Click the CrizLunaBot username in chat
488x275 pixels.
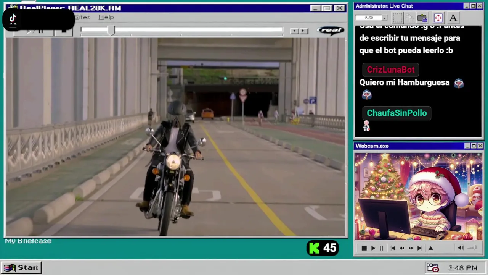click(x=391, y=70)
